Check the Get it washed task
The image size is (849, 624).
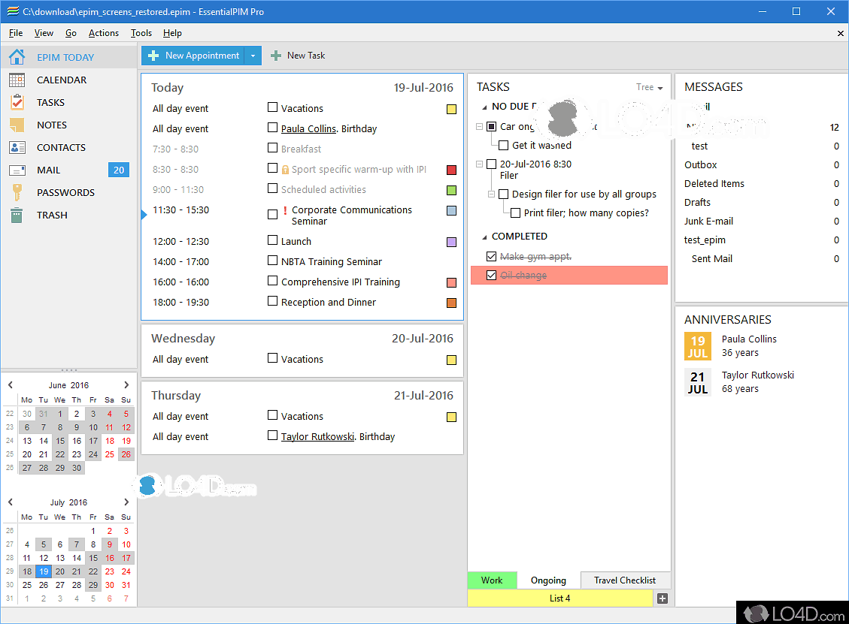pyautogui.click(x=504, y=146)
